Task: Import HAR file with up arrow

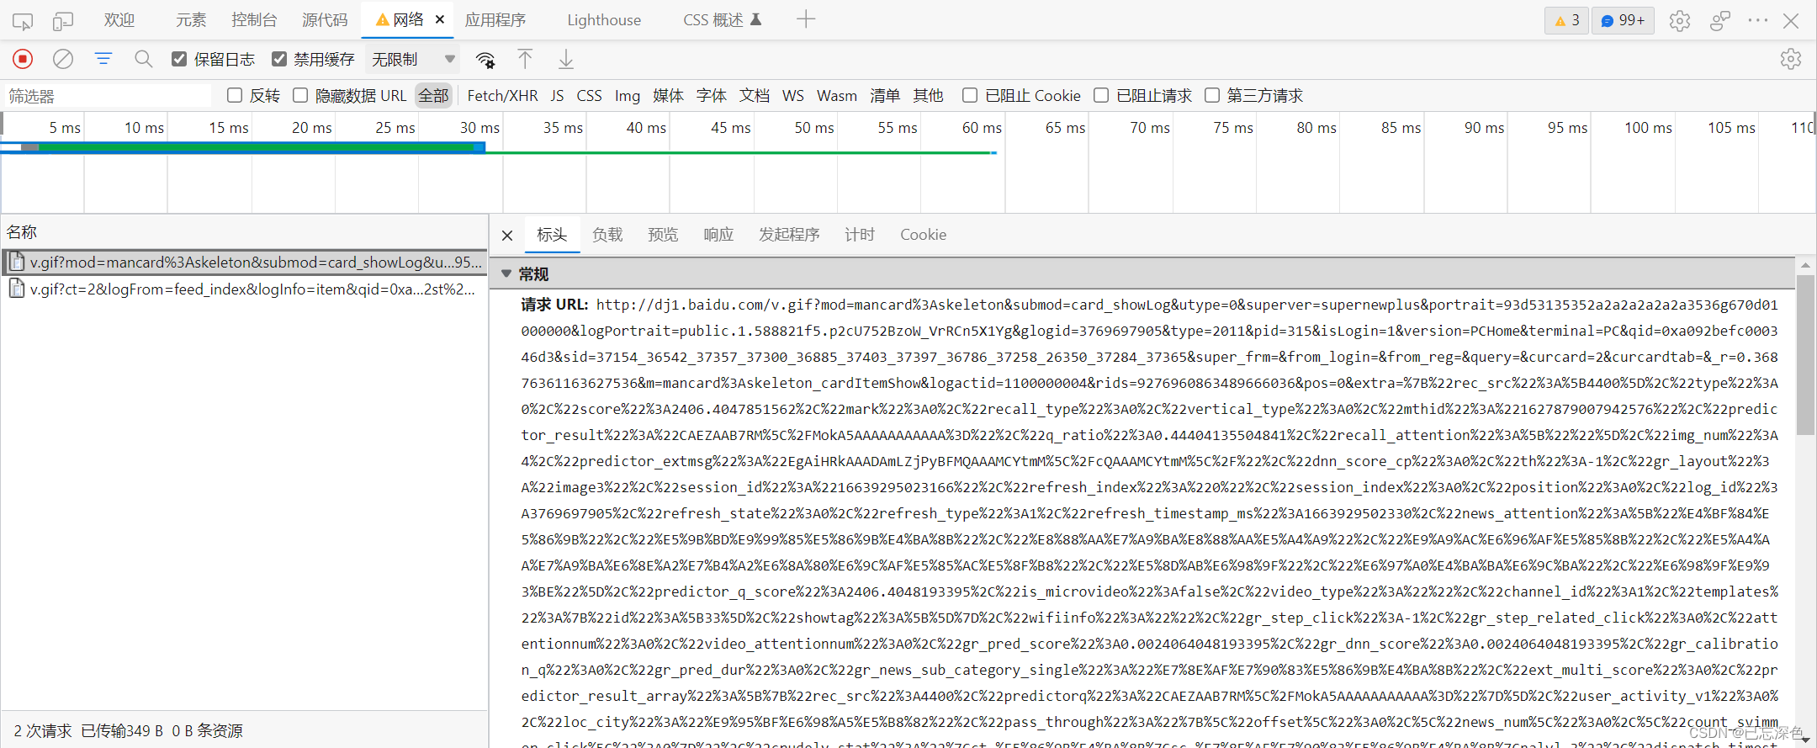Action: [x=525, y=59]
